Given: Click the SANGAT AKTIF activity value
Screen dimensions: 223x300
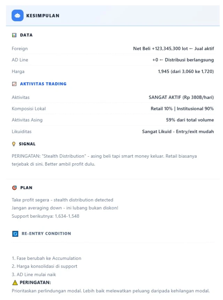Looking at the screenshot, I should (181, 97).
